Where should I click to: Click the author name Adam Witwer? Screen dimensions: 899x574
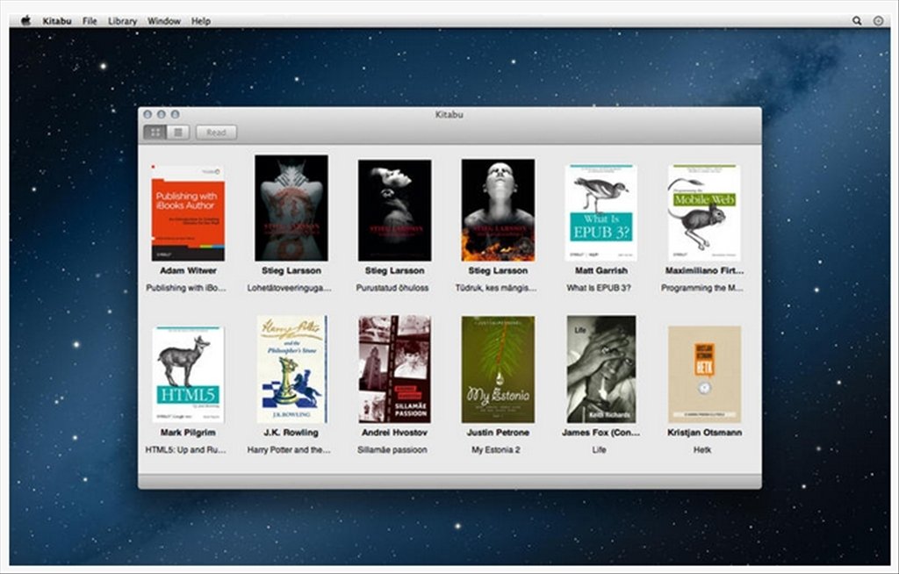tap(188, 270)
